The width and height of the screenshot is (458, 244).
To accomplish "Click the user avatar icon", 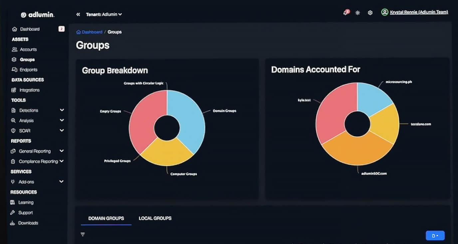I will [385, 12].
